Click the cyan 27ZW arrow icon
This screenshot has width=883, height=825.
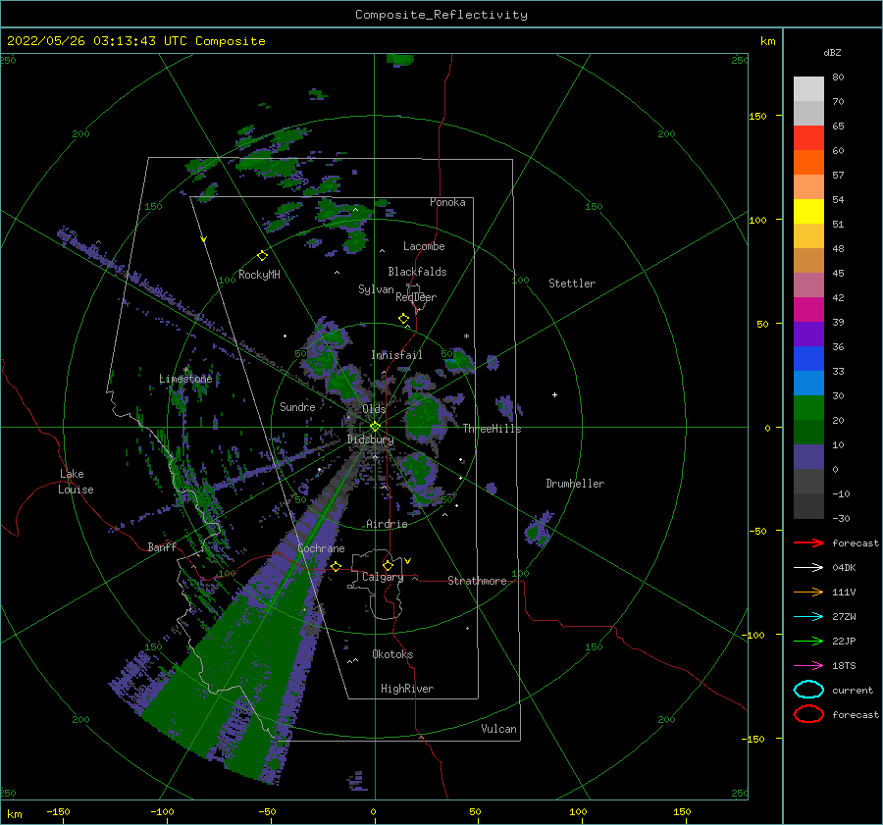808,617
